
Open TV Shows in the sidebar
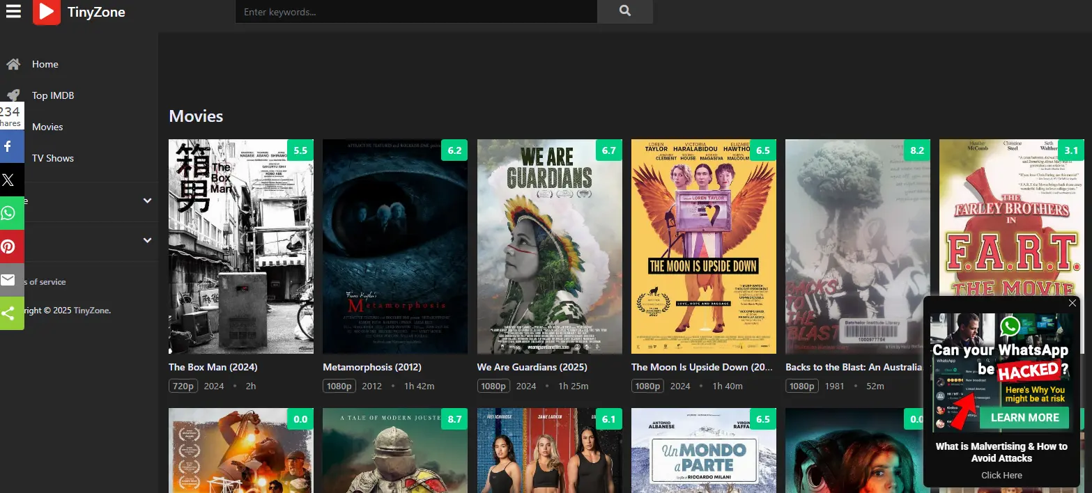click(53, 158)
